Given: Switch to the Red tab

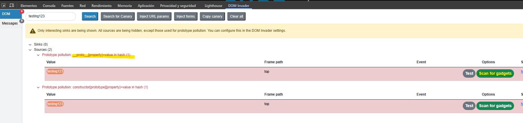Looking at the screenshot, I should click(83, 6).
